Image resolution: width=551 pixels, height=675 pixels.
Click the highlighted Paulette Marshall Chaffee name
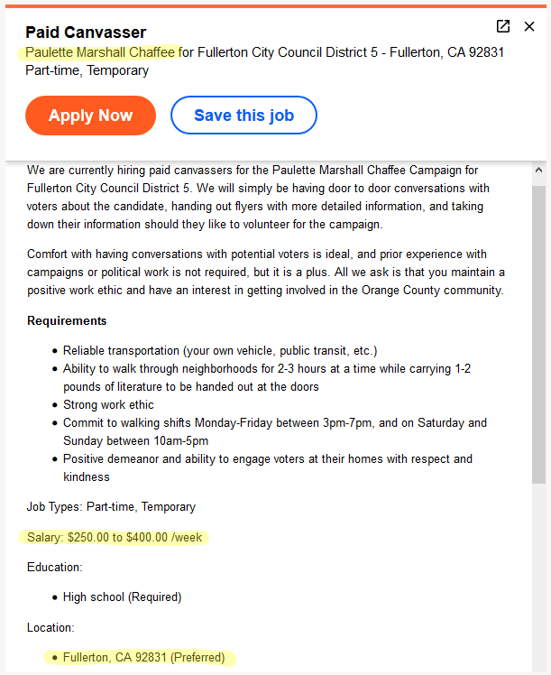click(100, 52)
